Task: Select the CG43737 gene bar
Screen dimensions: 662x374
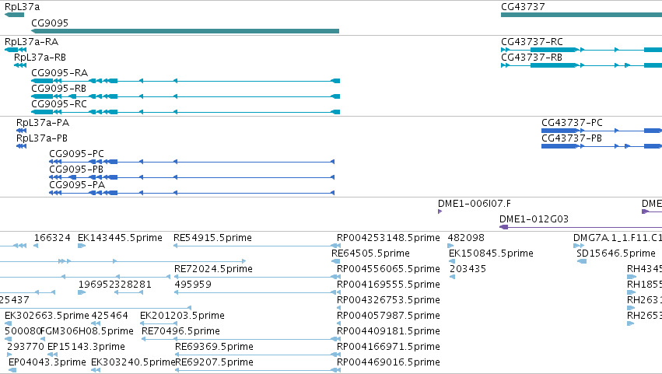Action: [581, 15]
